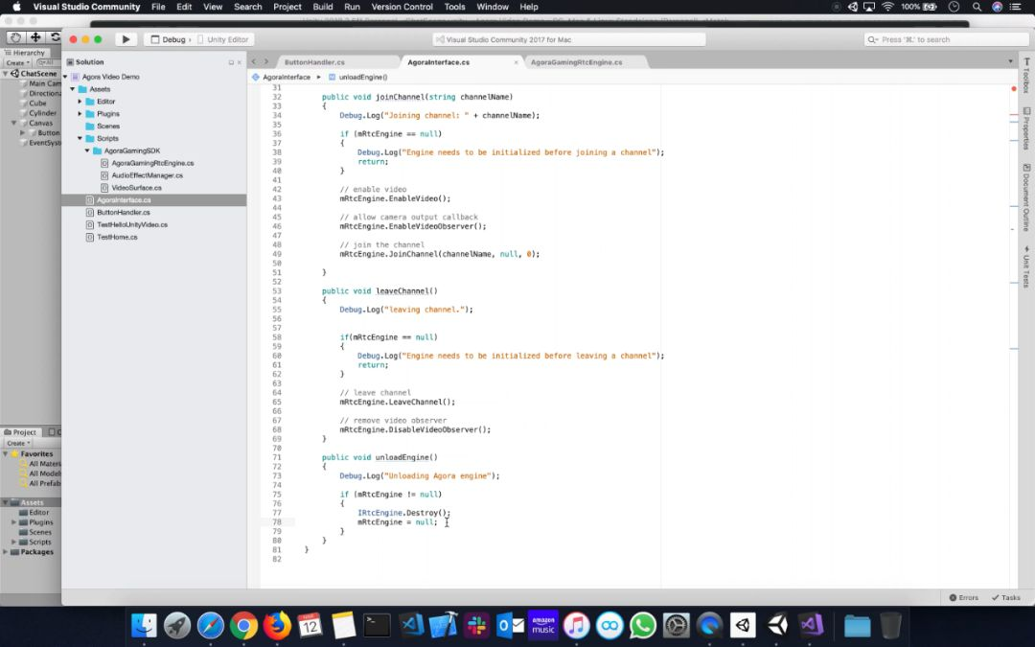Open the Unit Tests side panel

pos(1026,266)
